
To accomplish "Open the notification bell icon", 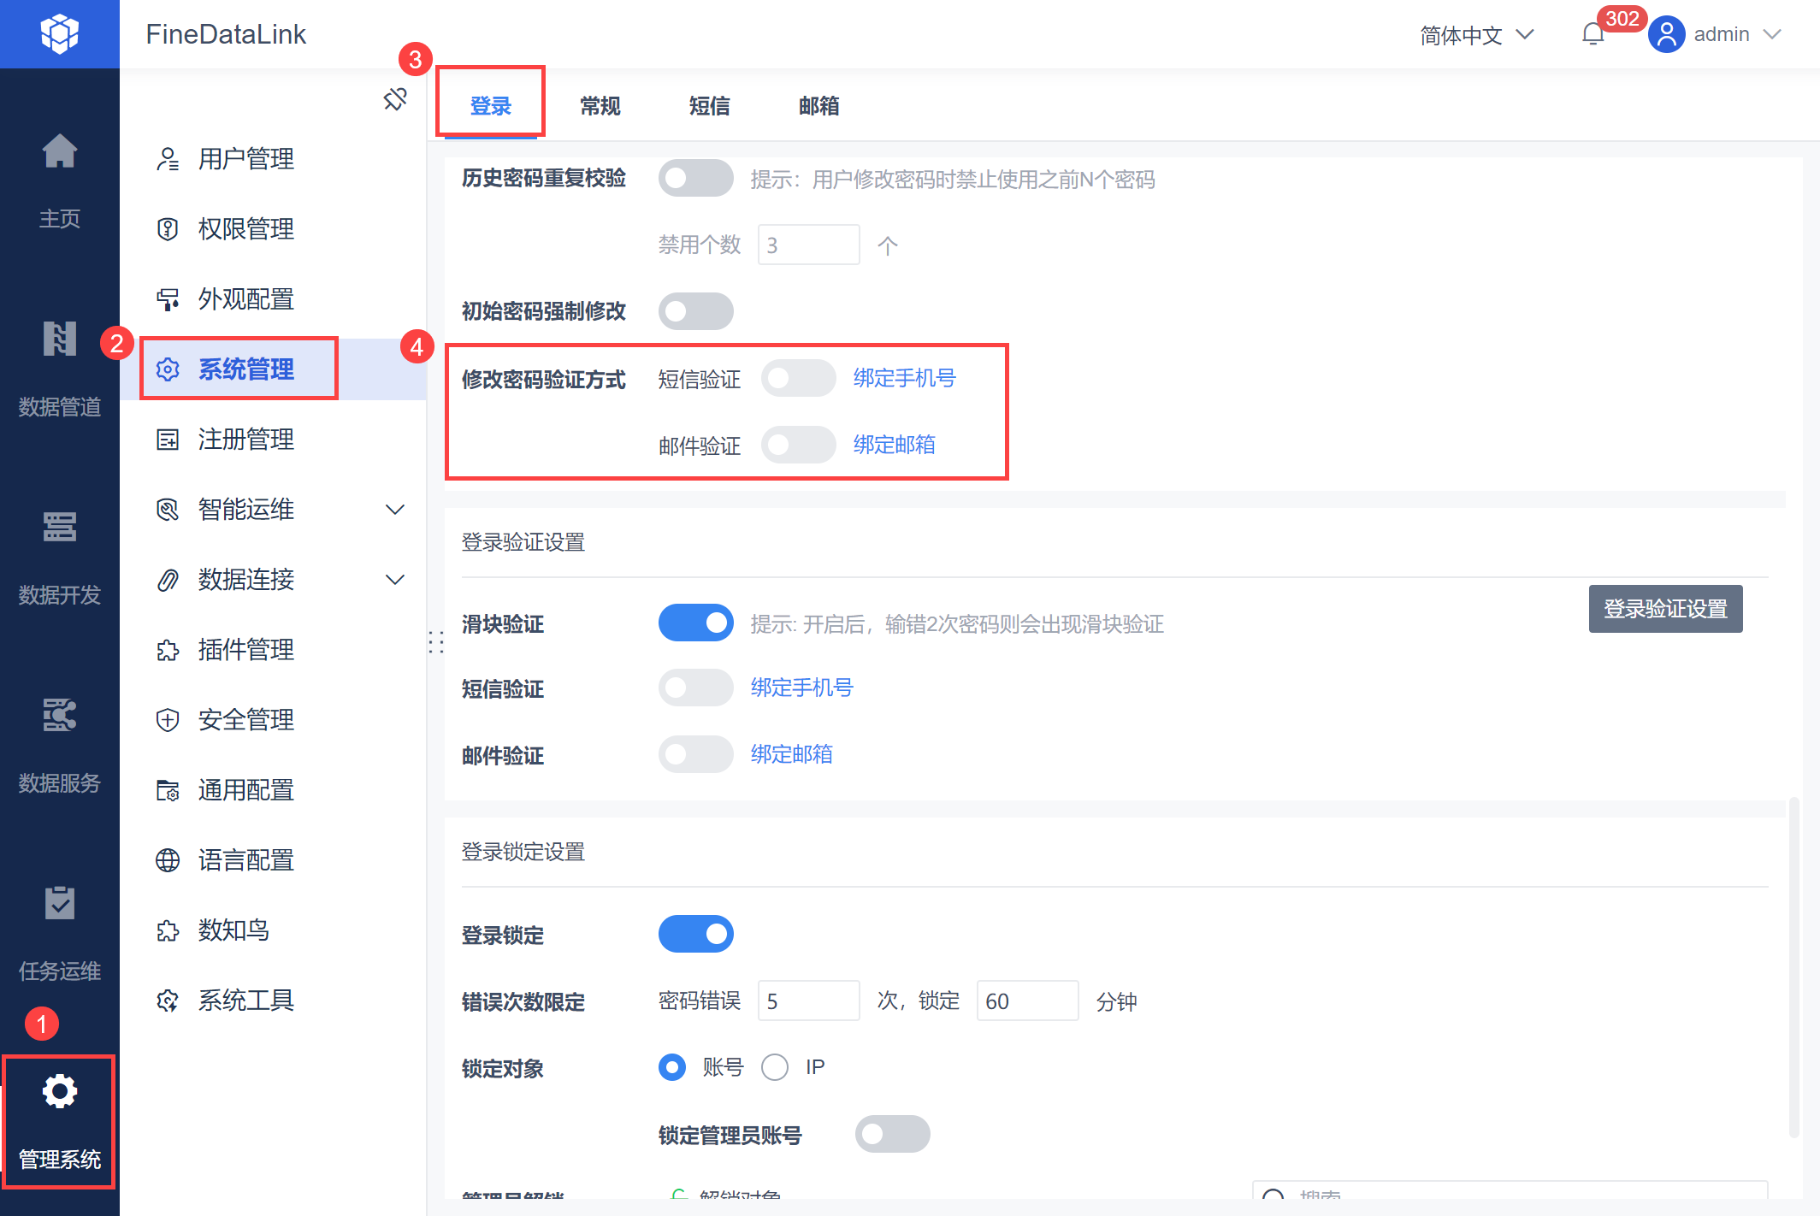I will click(1592, 34).
